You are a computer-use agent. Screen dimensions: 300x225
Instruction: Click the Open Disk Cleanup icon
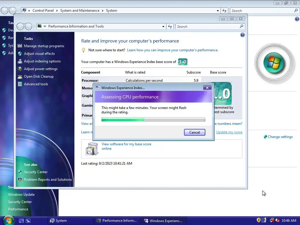pyautogui.click(x=20, y=76)
